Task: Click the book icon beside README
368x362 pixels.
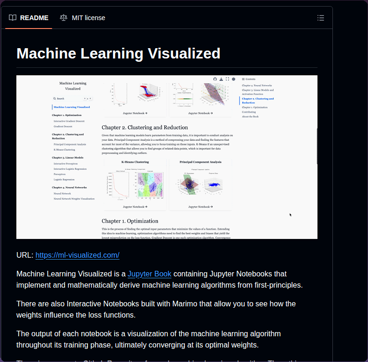Action: pos(13,18)
